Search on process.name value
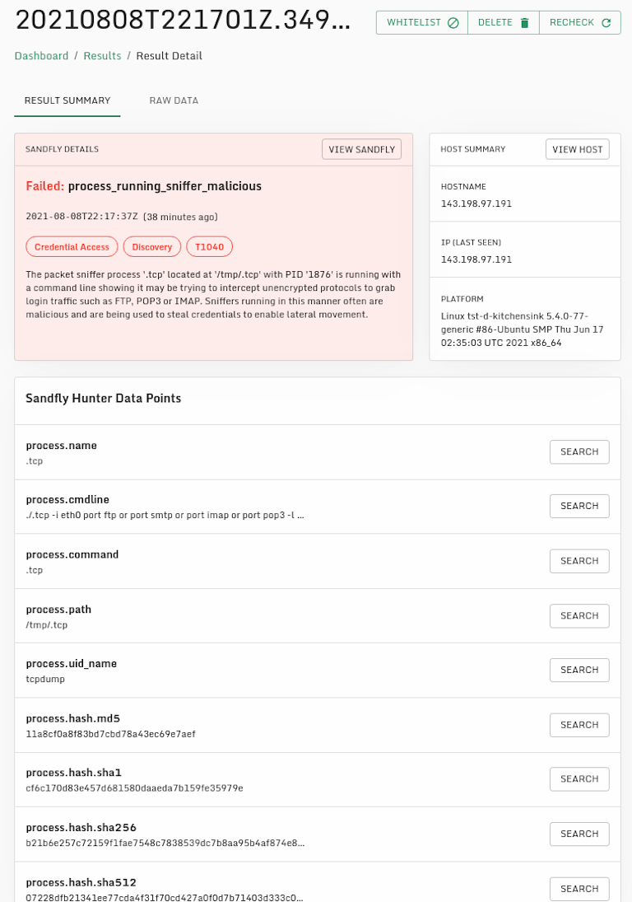Viewport: 632px width, 902px height. tap(579, 451)
